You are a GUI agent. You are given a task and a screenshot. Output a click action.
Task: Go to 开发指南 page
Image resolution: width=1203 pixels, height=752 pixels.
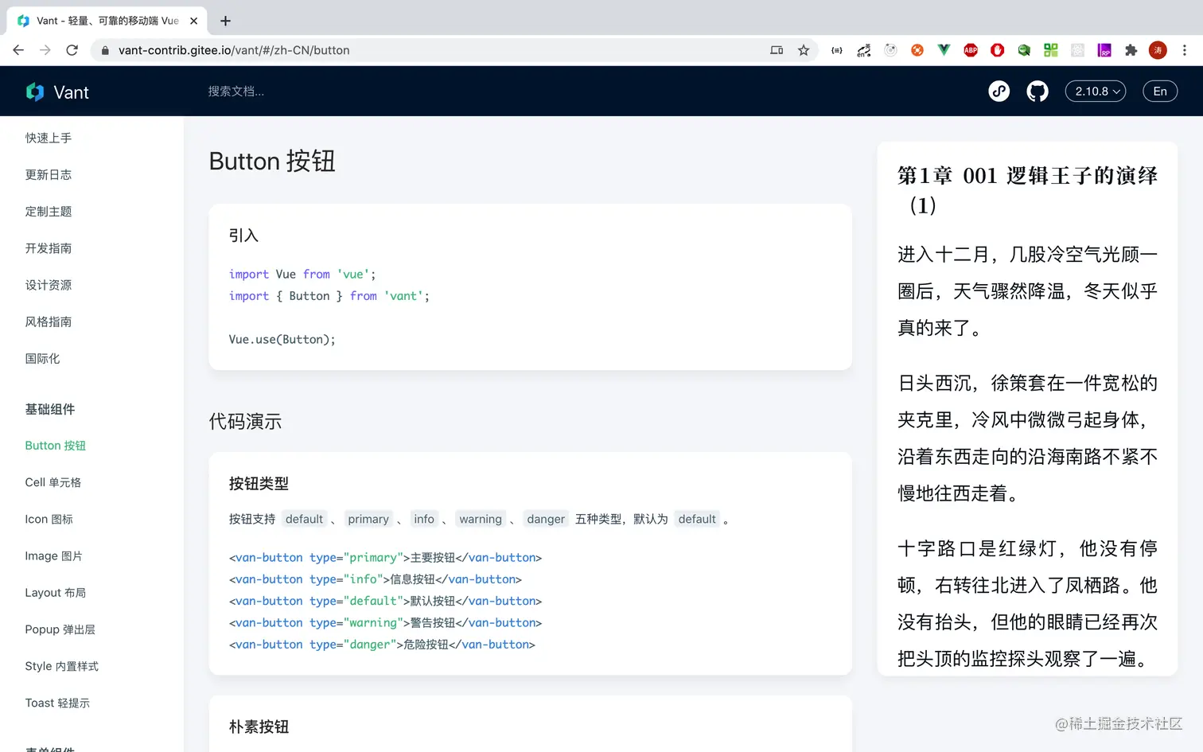pyautogui.click(x=49, y=248)
